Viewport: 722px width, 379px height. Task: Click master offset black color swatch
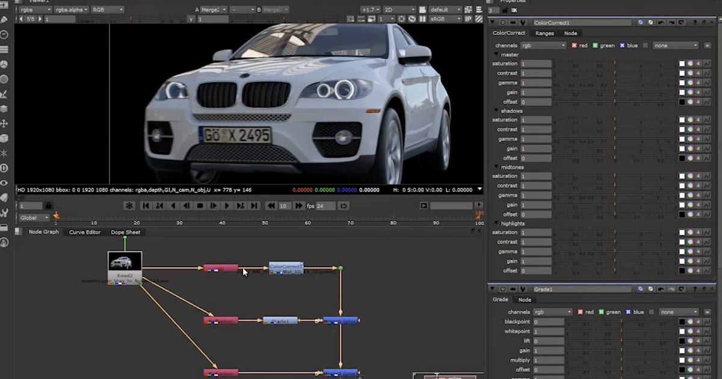point(682,102)
